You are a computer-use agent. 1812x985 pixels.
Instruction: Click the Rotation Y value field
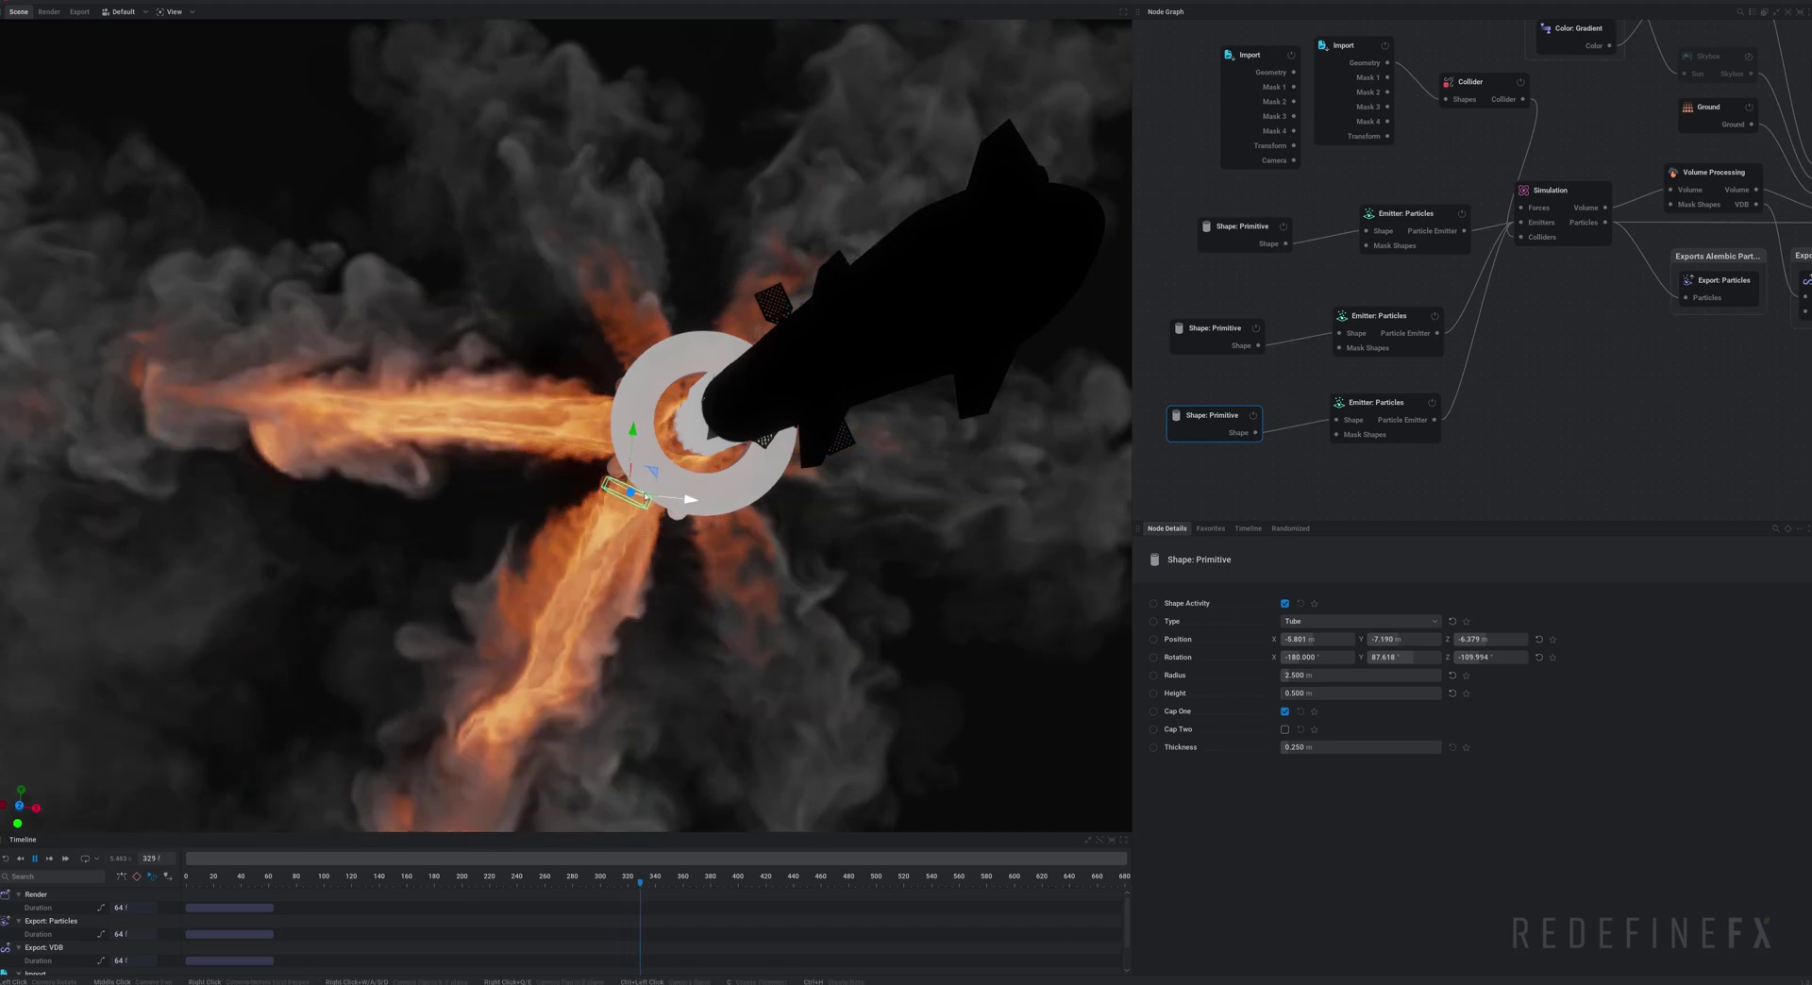pos(1404,658)
